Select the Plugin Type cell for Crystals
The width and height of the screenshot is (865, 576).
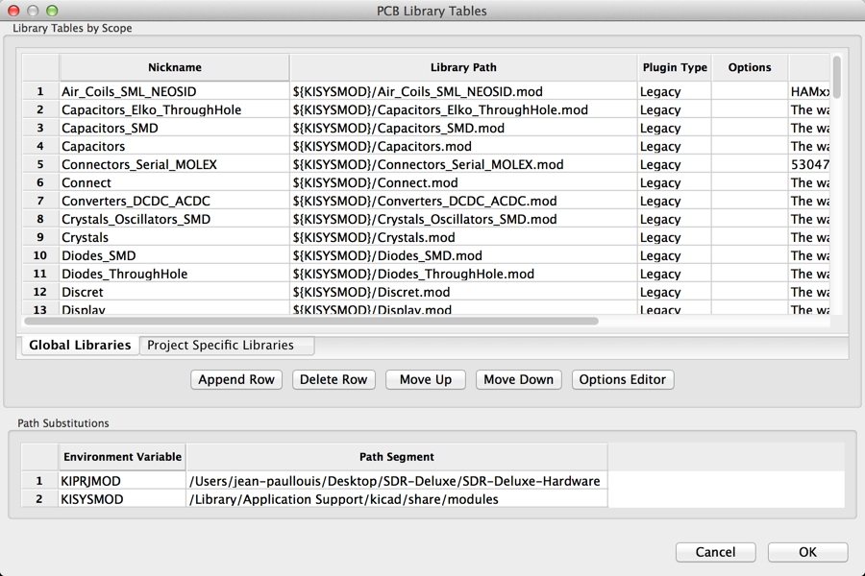coord(674,238)
